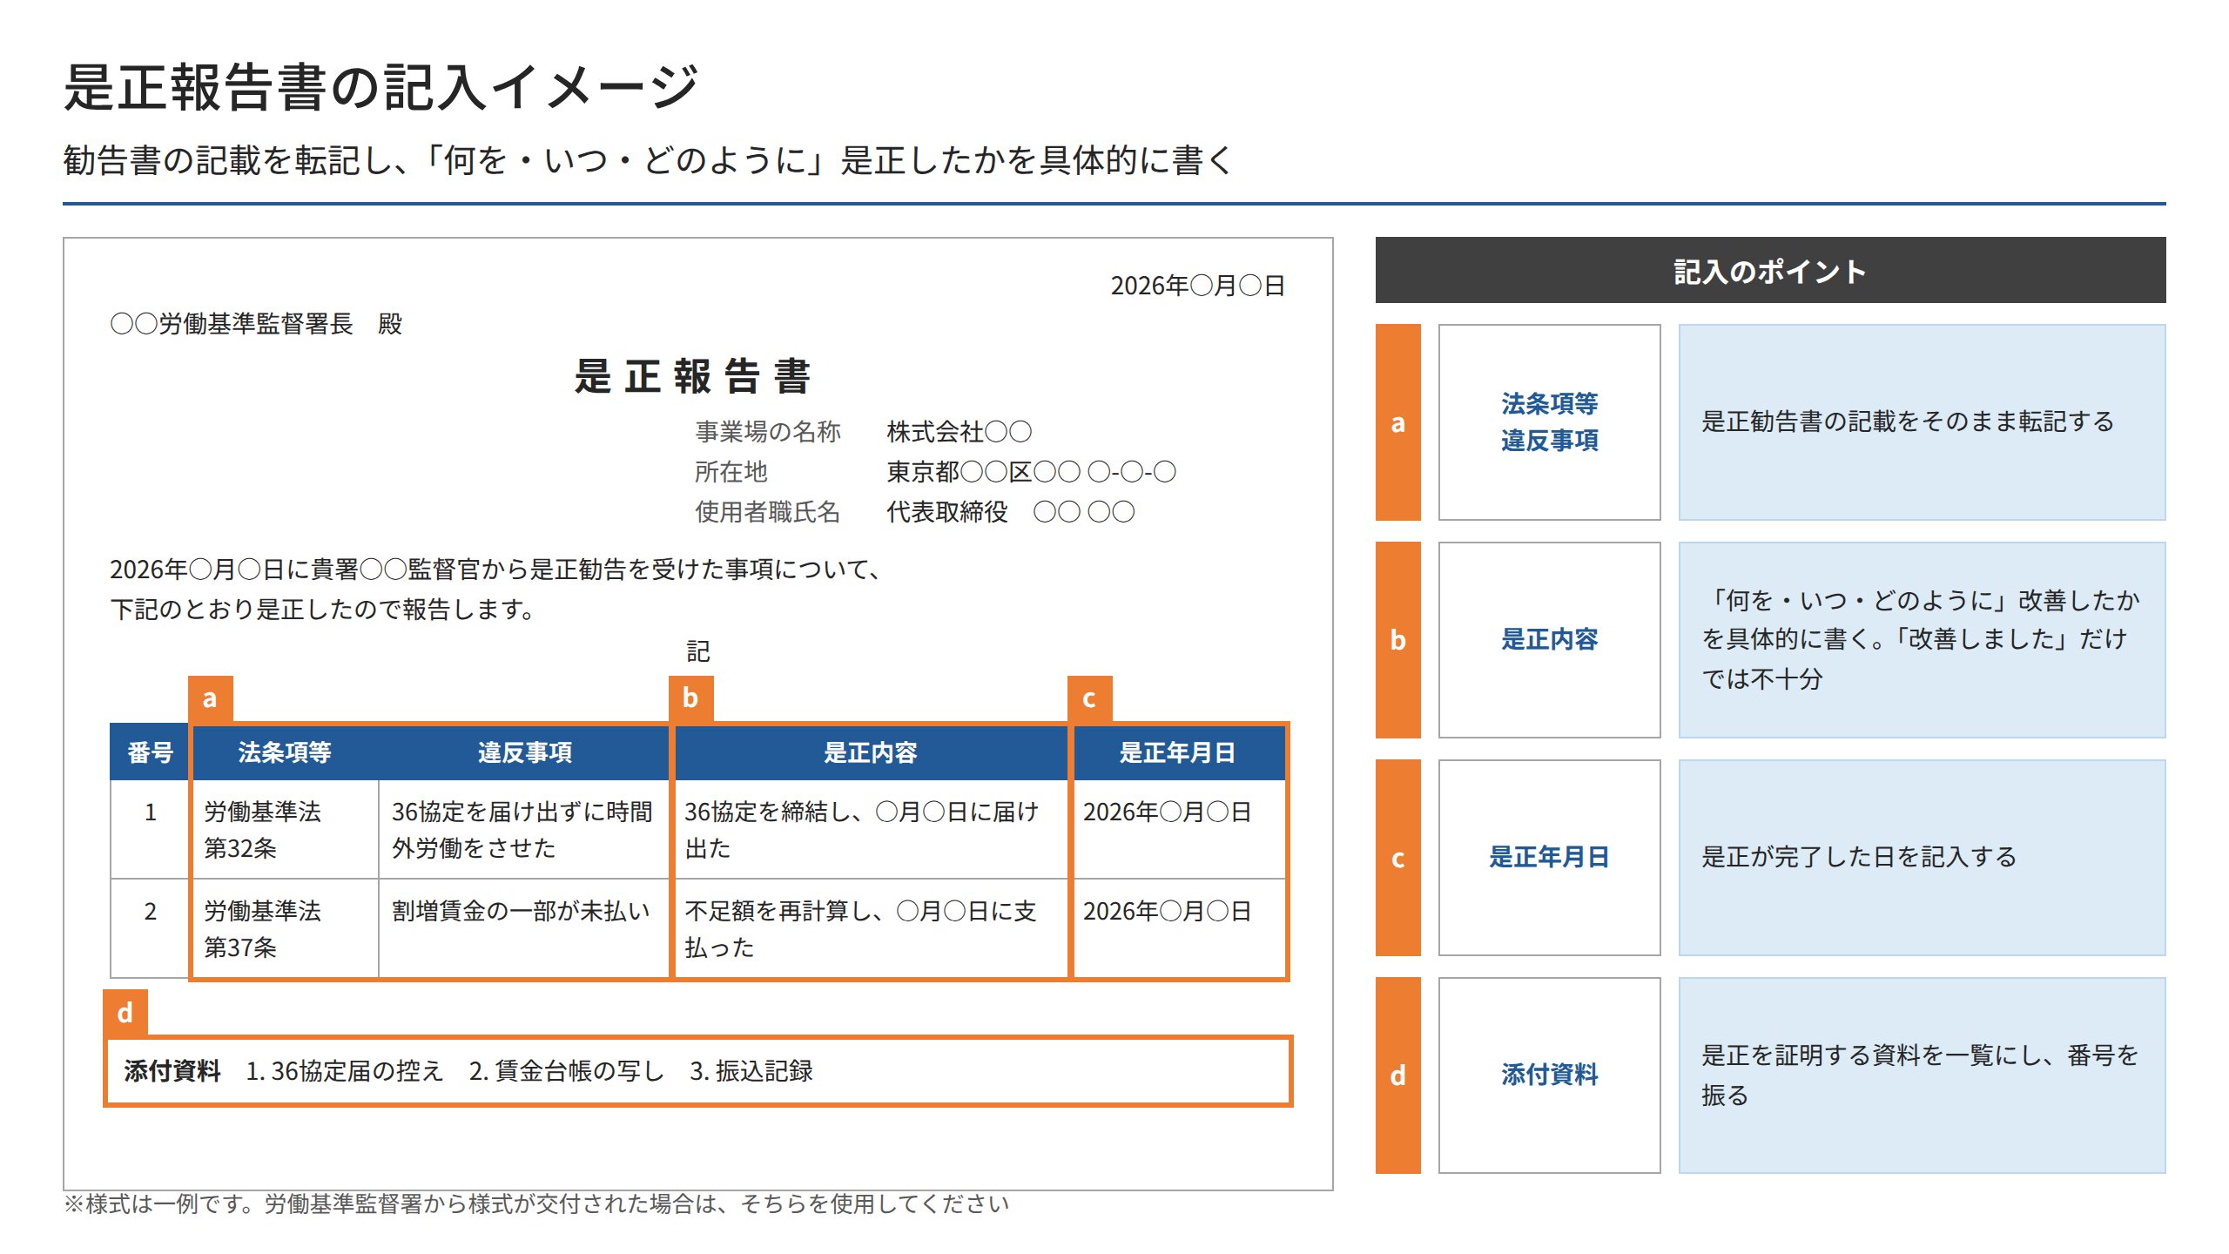Click the main title 是正報告書の記入イメージ

coord(380,87)
